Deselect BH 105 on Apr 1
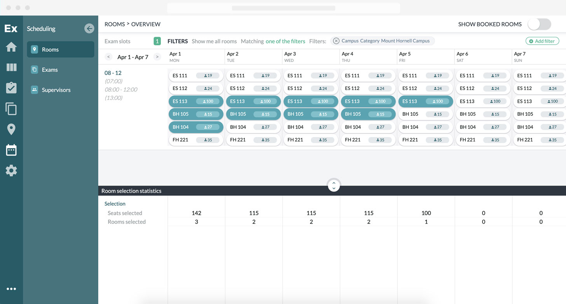The height and width of the screenshot is (304, 566). coord(196,114)
